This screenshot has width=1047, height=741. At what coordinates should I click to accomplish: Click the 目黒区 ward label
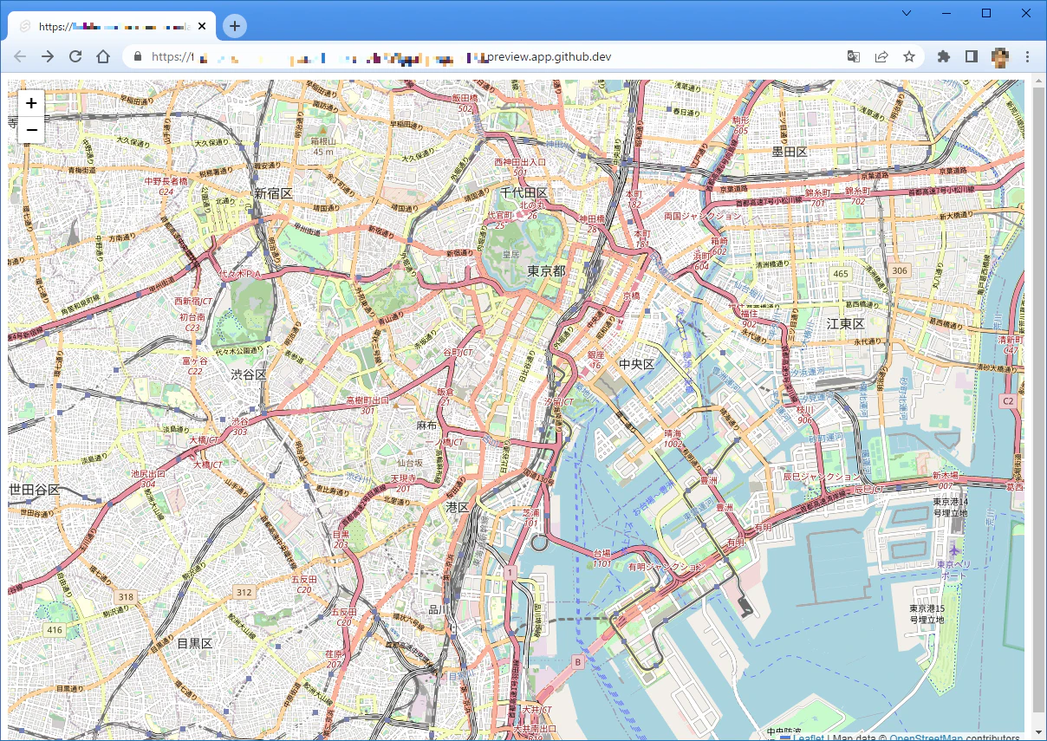pos(195,643)
